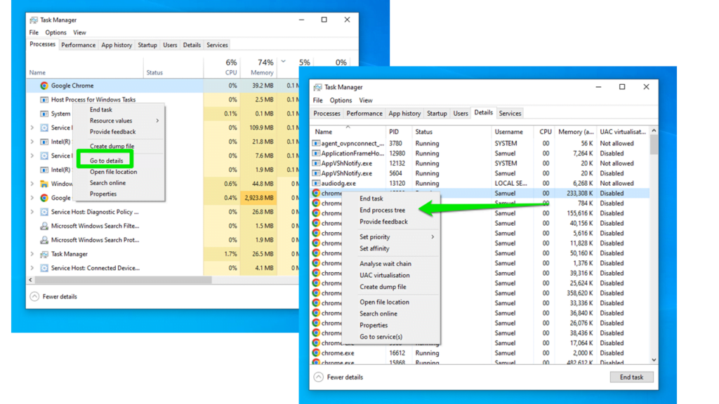
Task: Click the audiodg.exe process icon
Action: pyautogui.click(x=317, y=182)
